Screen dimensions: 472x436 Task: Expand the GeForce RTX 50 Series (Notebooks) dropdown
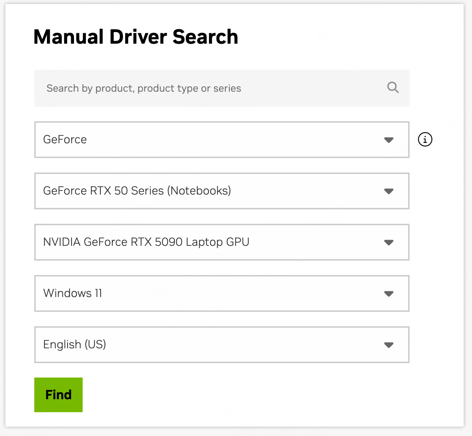[222, 191]
